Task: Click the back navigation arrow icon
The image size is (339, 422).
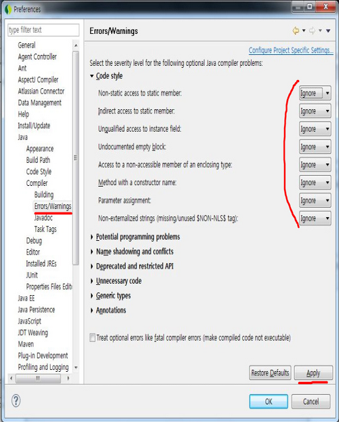Action: 296,31
